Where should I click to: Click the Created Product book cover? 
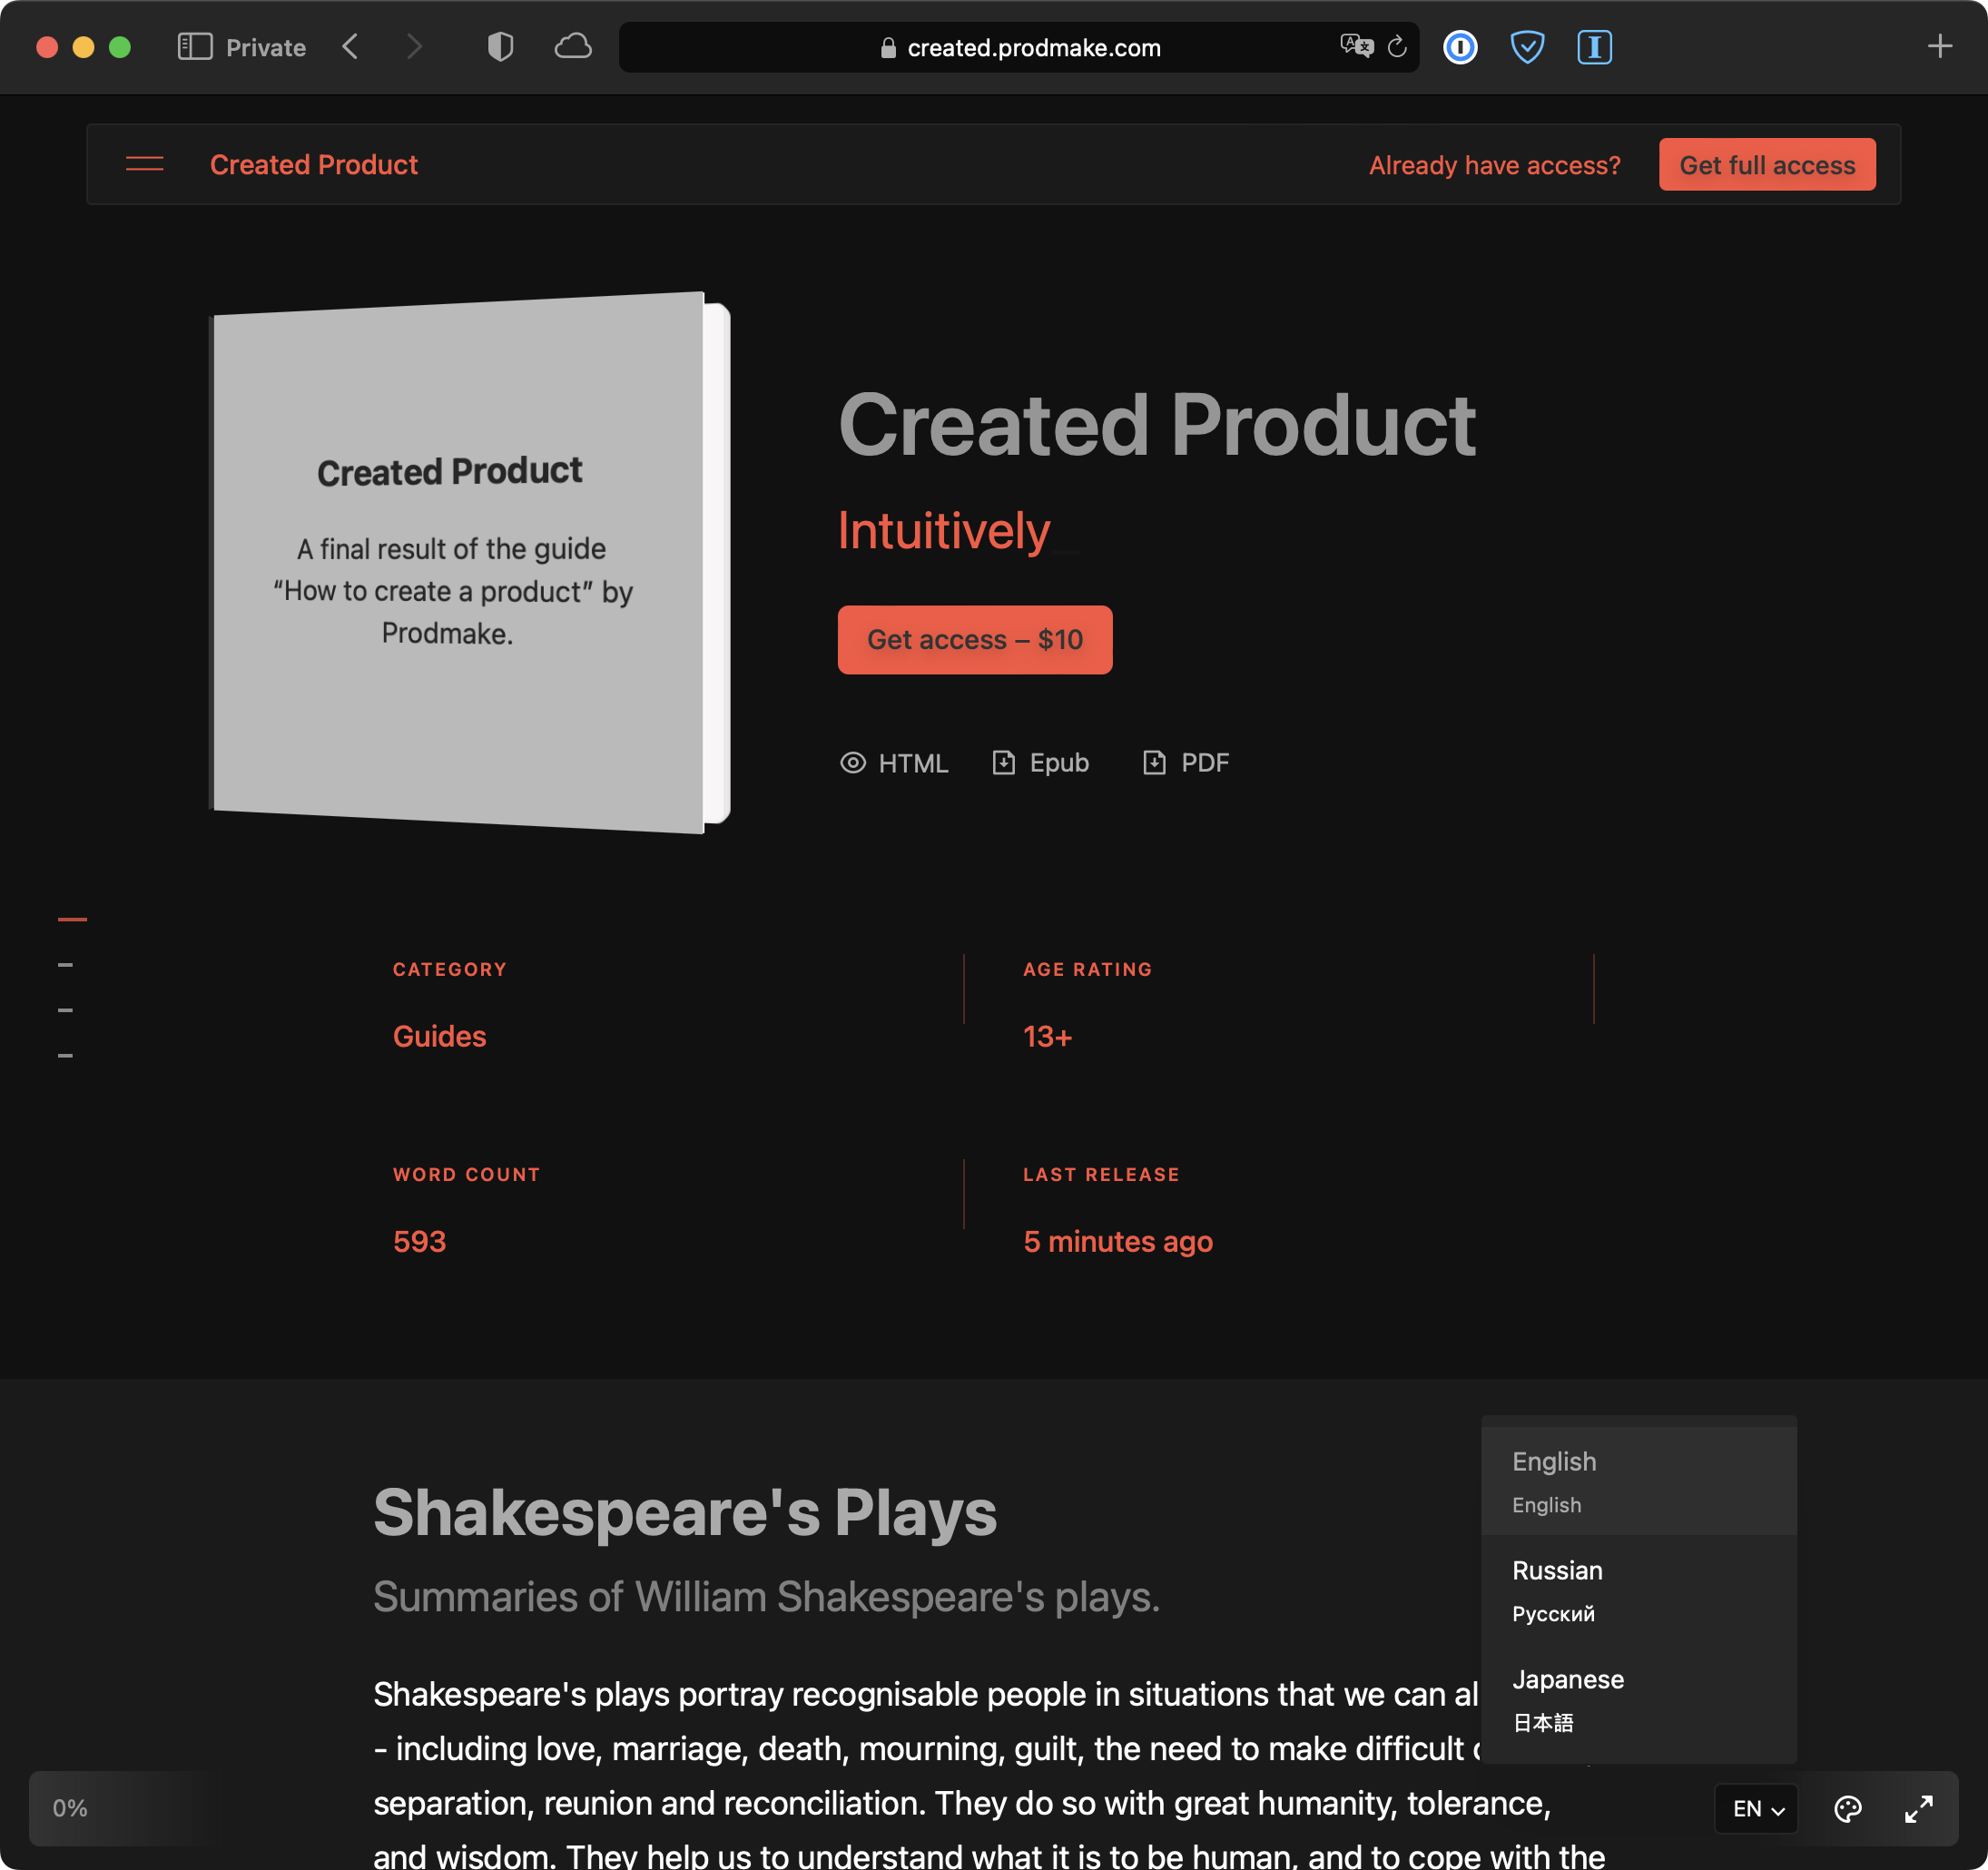(x=460, y=563)
